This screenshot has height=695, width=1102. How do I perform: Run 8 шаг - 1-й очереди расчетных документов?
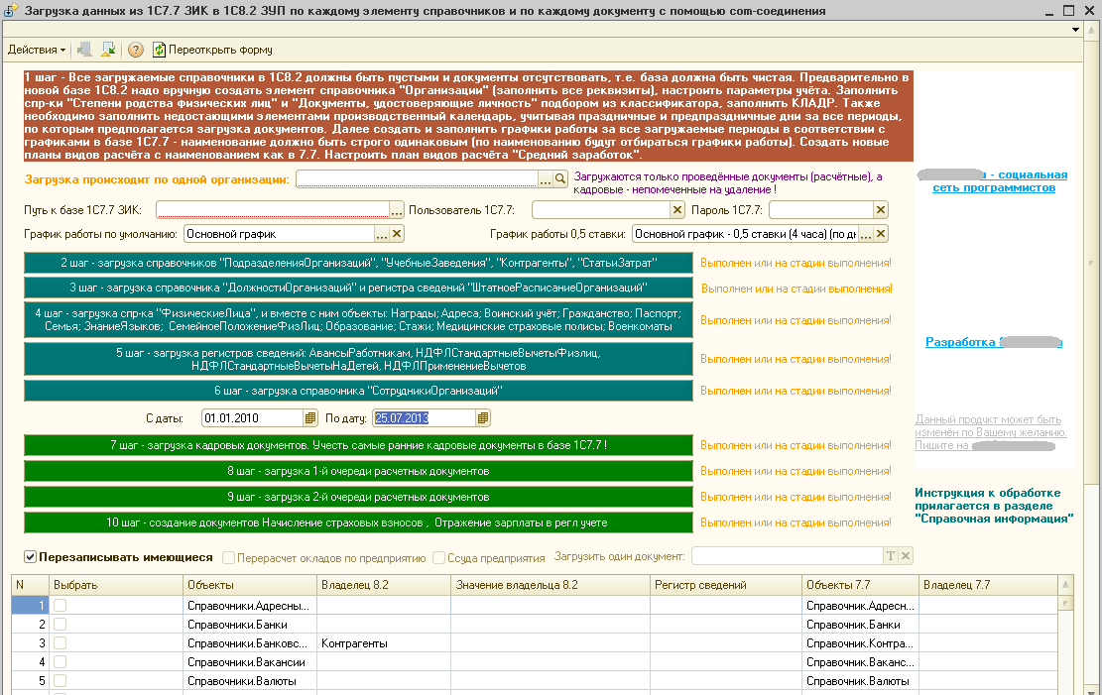(x=358, y=471)
